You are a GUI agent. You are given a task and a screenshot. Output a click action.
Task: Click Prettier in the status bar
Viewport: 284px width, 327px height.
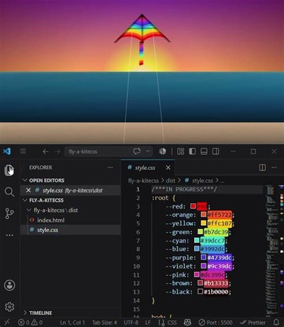pos(253,323)
